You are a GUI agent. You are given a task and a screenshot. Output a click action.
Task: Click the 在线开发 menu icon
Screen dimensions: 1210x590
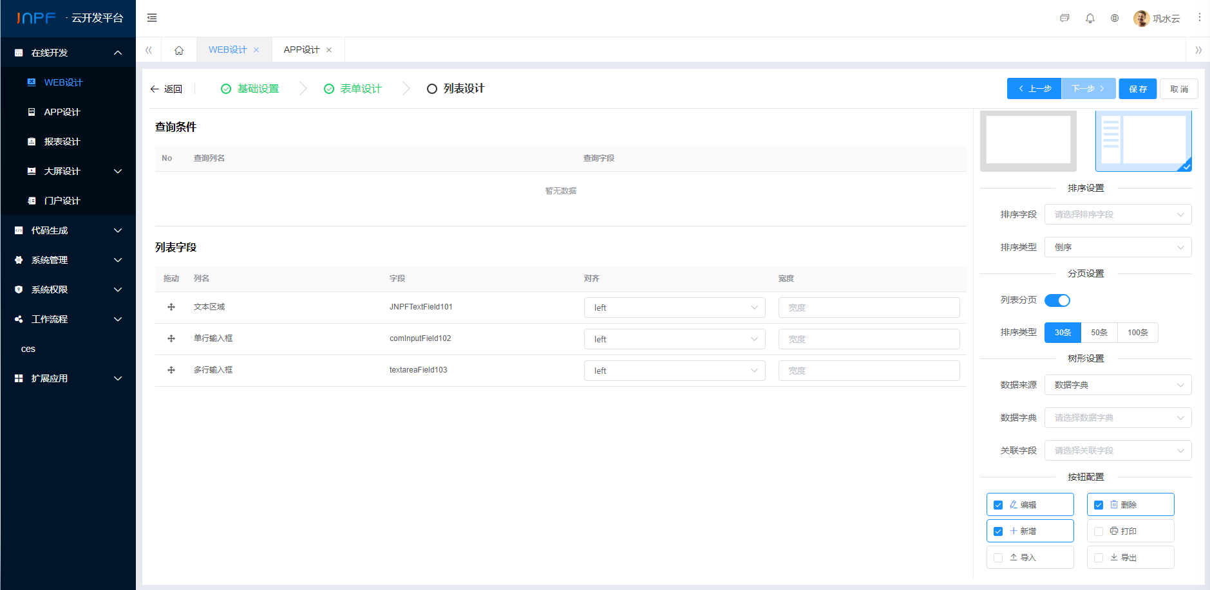19,53
